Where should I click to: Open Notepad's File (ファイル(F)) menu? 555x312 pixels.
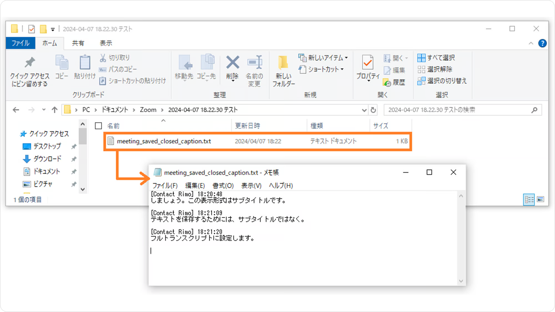165,185
